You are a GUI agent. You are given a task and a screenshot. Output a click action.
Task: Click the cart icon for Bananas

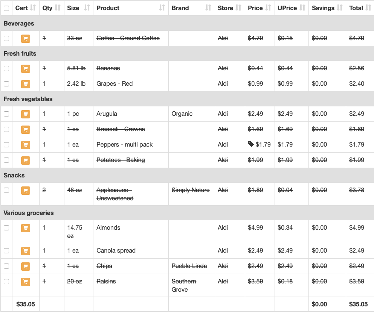(26, 69)
